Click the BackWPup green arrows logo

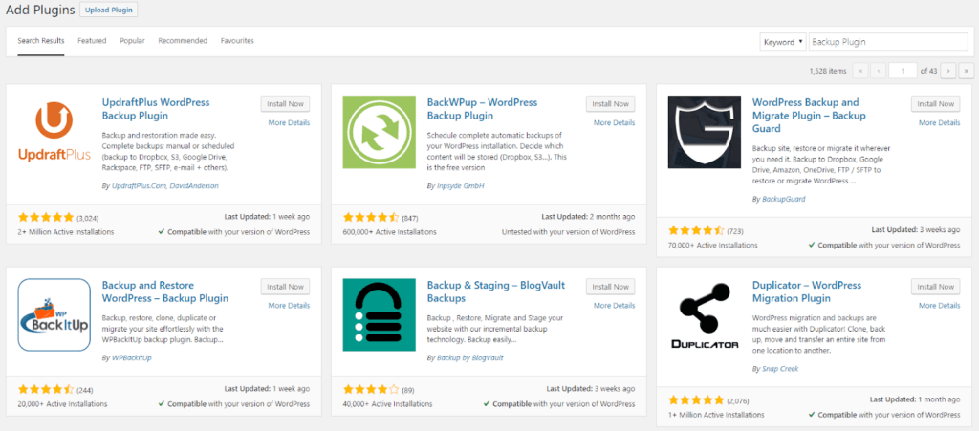click(x=379, y=132)
